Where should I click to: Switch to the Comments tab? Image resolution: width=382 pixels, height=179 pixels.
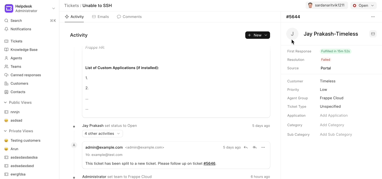point(129,17)
